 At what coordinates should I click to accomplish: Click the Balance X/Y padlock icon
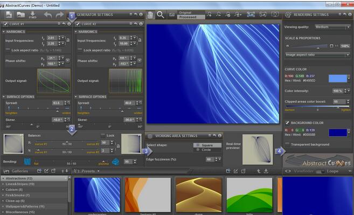pyautogui.click(x=118, y=147)
